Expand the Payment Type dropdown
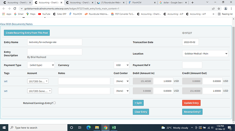Screen dimensions: 235x131 [x=41, y=65]
